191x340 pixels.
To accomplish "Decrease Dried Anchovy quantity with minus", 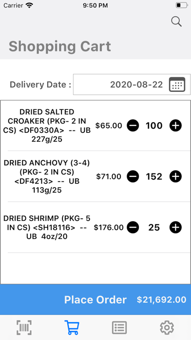I will click(133, 176).
